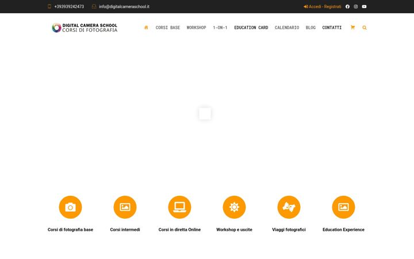Open the CORSI BASE menu
Screen dimensions: 414x259
point(168,28)
